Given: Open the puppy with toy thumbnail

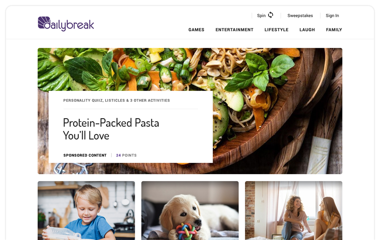Looking at the screenshot, I should point(190,211).
